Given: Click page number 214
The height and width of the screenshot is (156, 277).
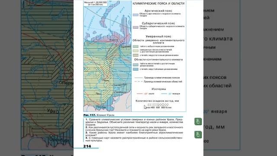Looking at the screenshot, I should [87, 146].
